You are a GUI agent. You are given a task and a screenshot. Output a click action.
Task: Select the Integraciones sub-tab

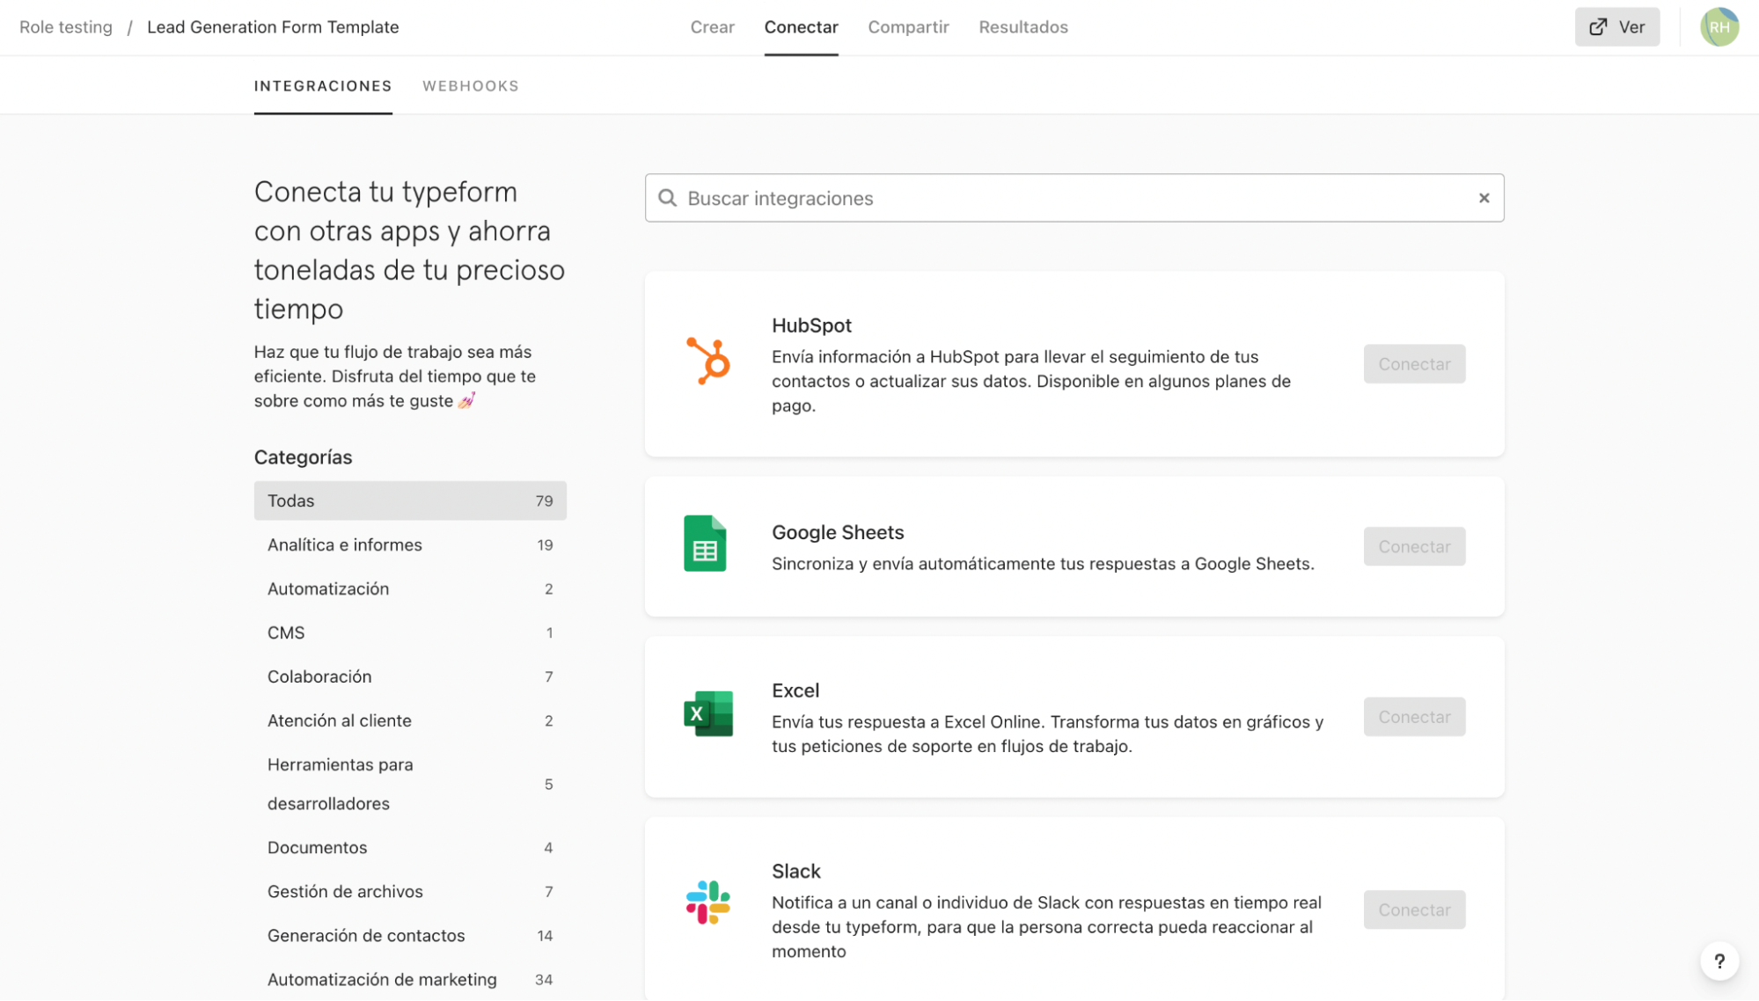323,86
